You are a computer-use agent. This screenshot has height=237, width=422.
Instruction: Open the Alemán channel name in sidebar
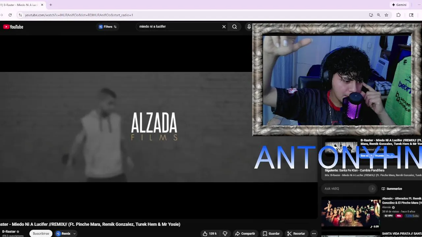(x=386, y=207)
